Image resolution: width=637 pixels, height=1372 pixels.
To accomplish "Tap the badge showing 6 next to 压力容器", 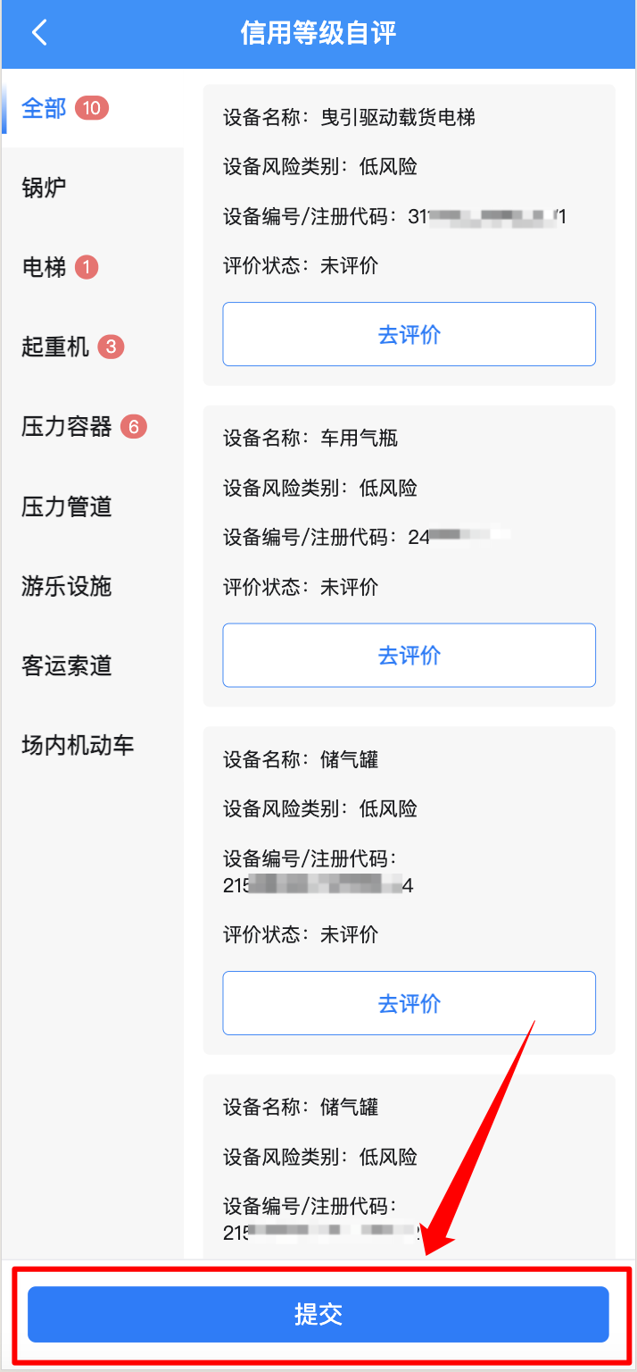I will (x=133, y=427).
